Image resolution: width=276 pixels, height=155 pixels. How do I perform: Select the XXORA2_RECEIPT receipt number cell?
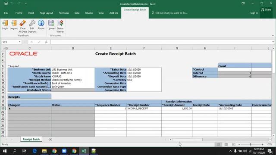(144, 108)
